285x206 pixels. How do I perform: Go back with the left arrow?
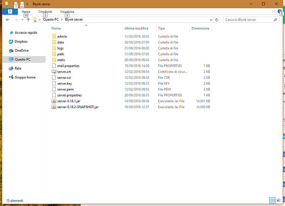[7, 20]
